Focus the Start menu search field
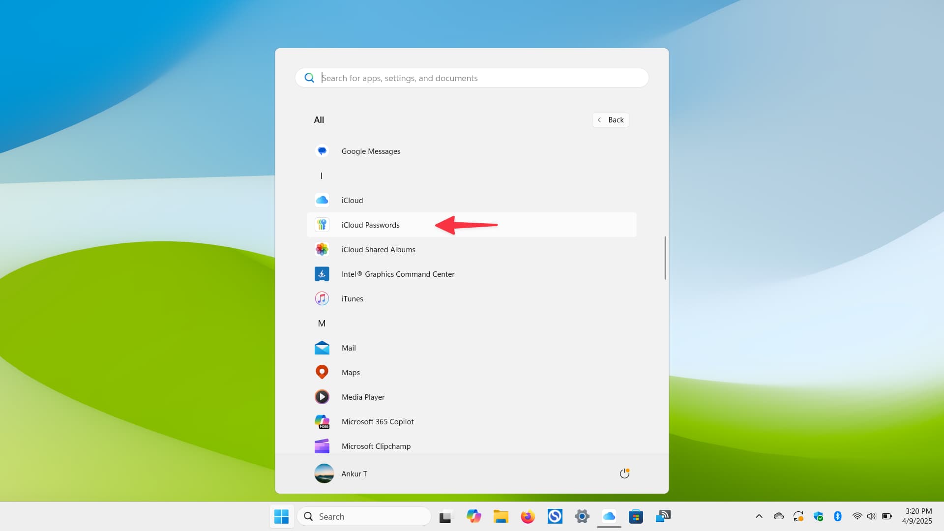This screenshot has height=531, width=944. coord(472,78)
